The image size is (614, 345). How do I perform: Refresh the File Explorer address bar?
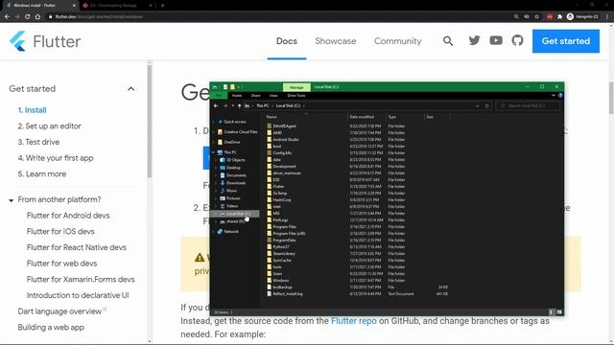(486, 105)
